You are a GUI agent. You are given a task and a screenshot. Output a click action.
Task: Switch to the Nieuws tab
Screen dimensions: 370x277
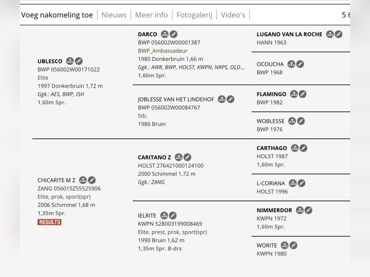pos(114,15)
